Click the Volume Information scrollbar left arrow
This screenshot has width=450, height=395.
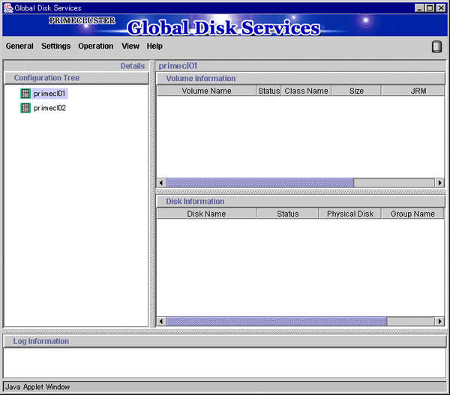[161, 183]
